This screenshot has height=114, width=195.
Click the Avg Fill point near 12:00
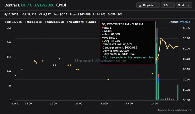point(108,79)
